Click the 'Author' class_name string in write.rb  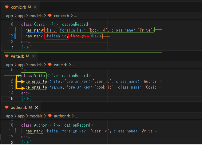[150, 82]
